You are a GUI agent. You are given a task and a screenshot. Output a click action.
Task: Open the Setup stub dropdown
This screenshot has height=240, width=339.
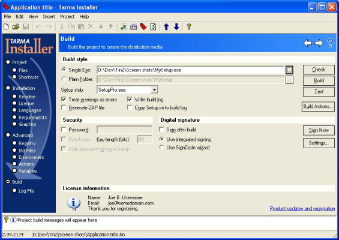(154, 90)
